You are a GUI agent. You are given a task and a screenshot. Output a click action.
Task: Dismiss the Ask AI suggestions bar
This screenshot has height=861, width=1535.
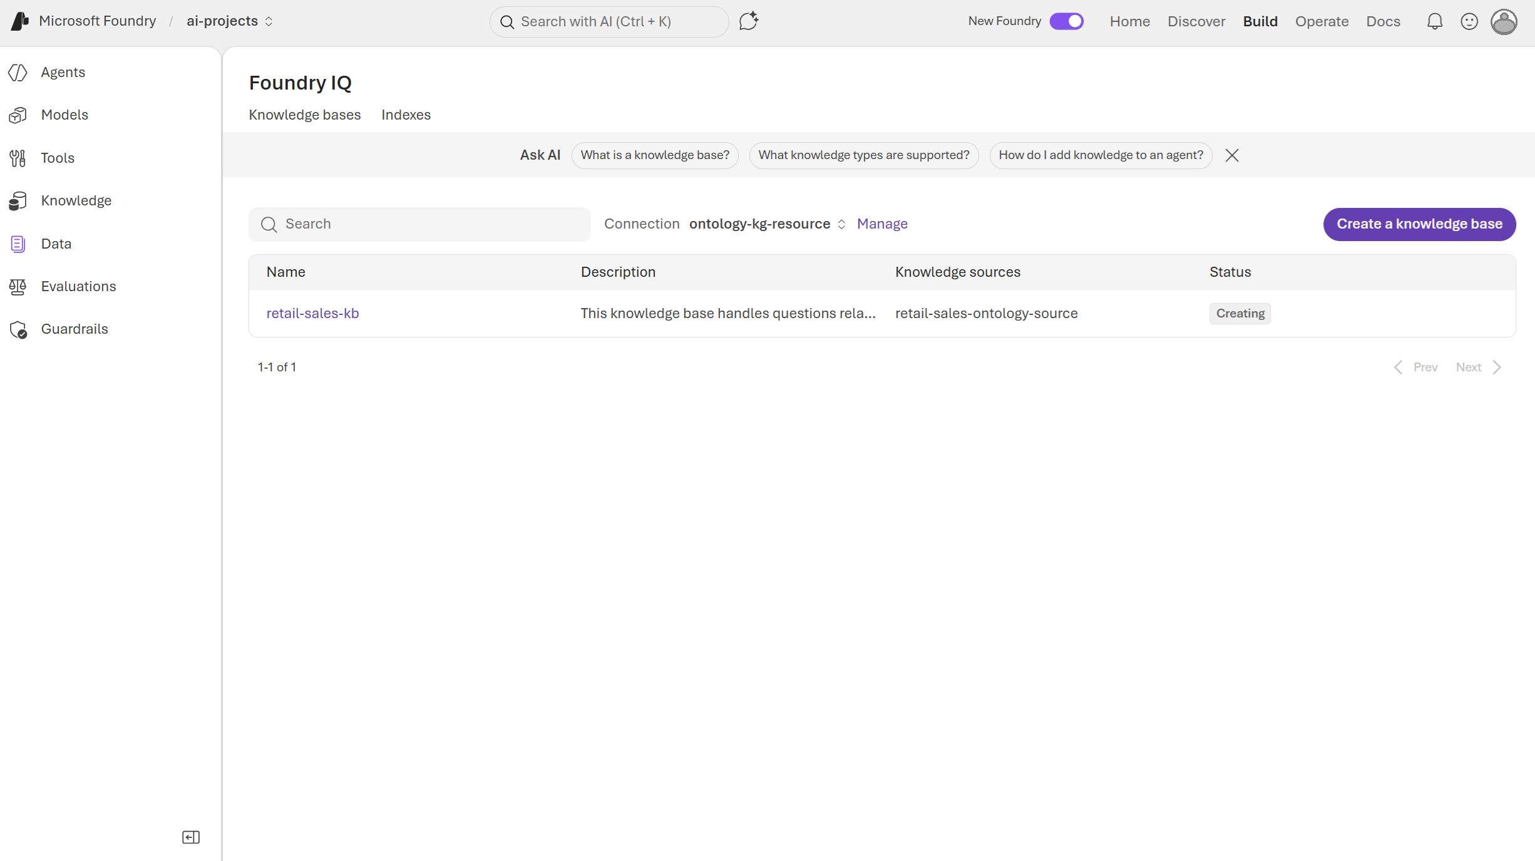coord(1232,155)
